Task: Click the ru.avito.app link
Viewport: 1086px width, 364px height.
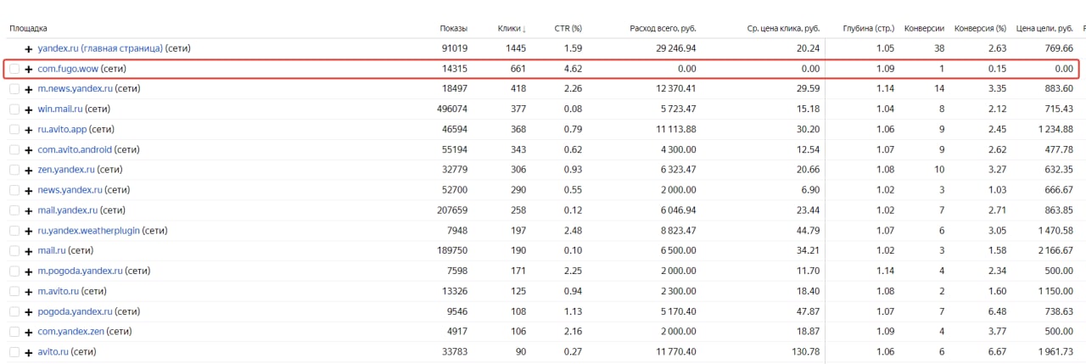Action: 62,129
